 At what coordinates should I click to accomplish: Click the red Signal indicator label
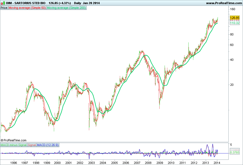coord(32,145)
